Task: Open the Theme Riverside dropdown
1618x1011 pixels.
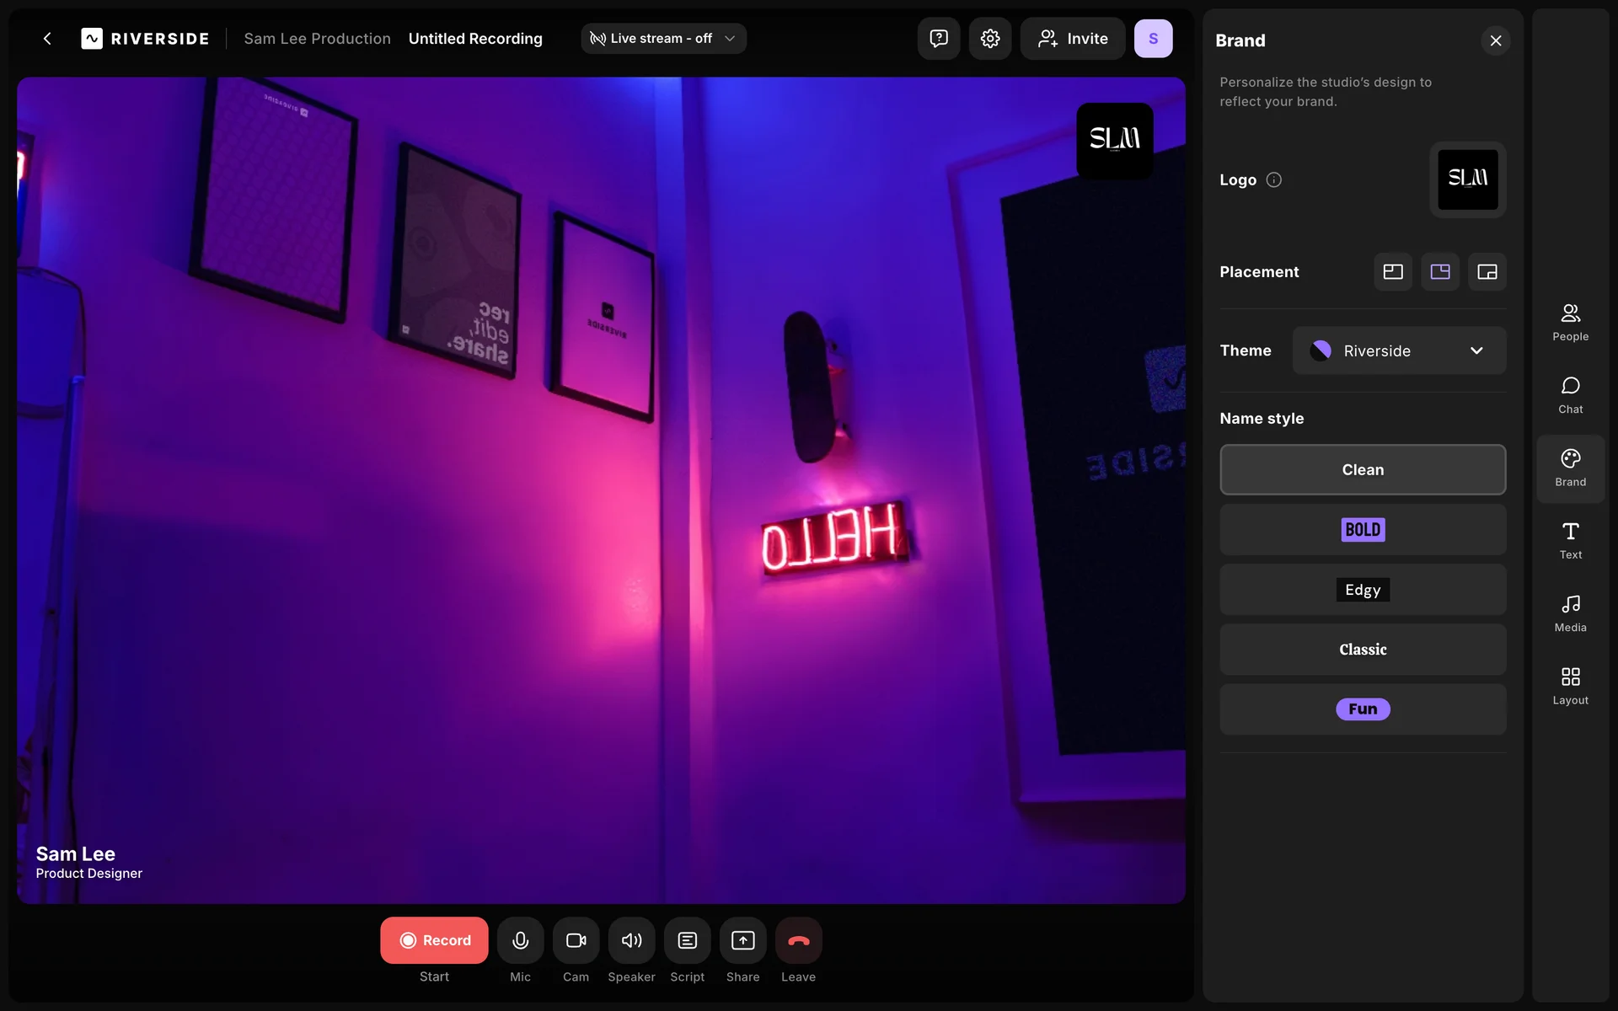Action: pos(1399,350)
